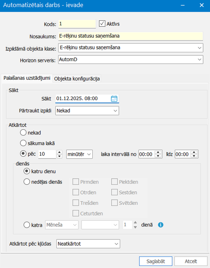Open the Horizon serveris dropdown
This screenshot has width=210, height=268.
coord(131,60)
